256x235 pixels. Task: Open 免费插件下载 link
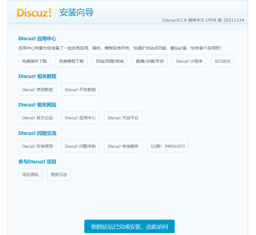(34, 61)
